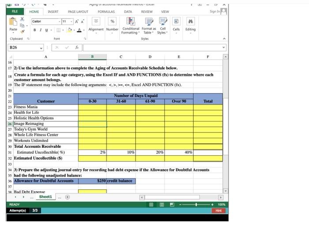309x226 pixels.
Task: Collapse the ribbon with the caret
Action: pos(224,38)
